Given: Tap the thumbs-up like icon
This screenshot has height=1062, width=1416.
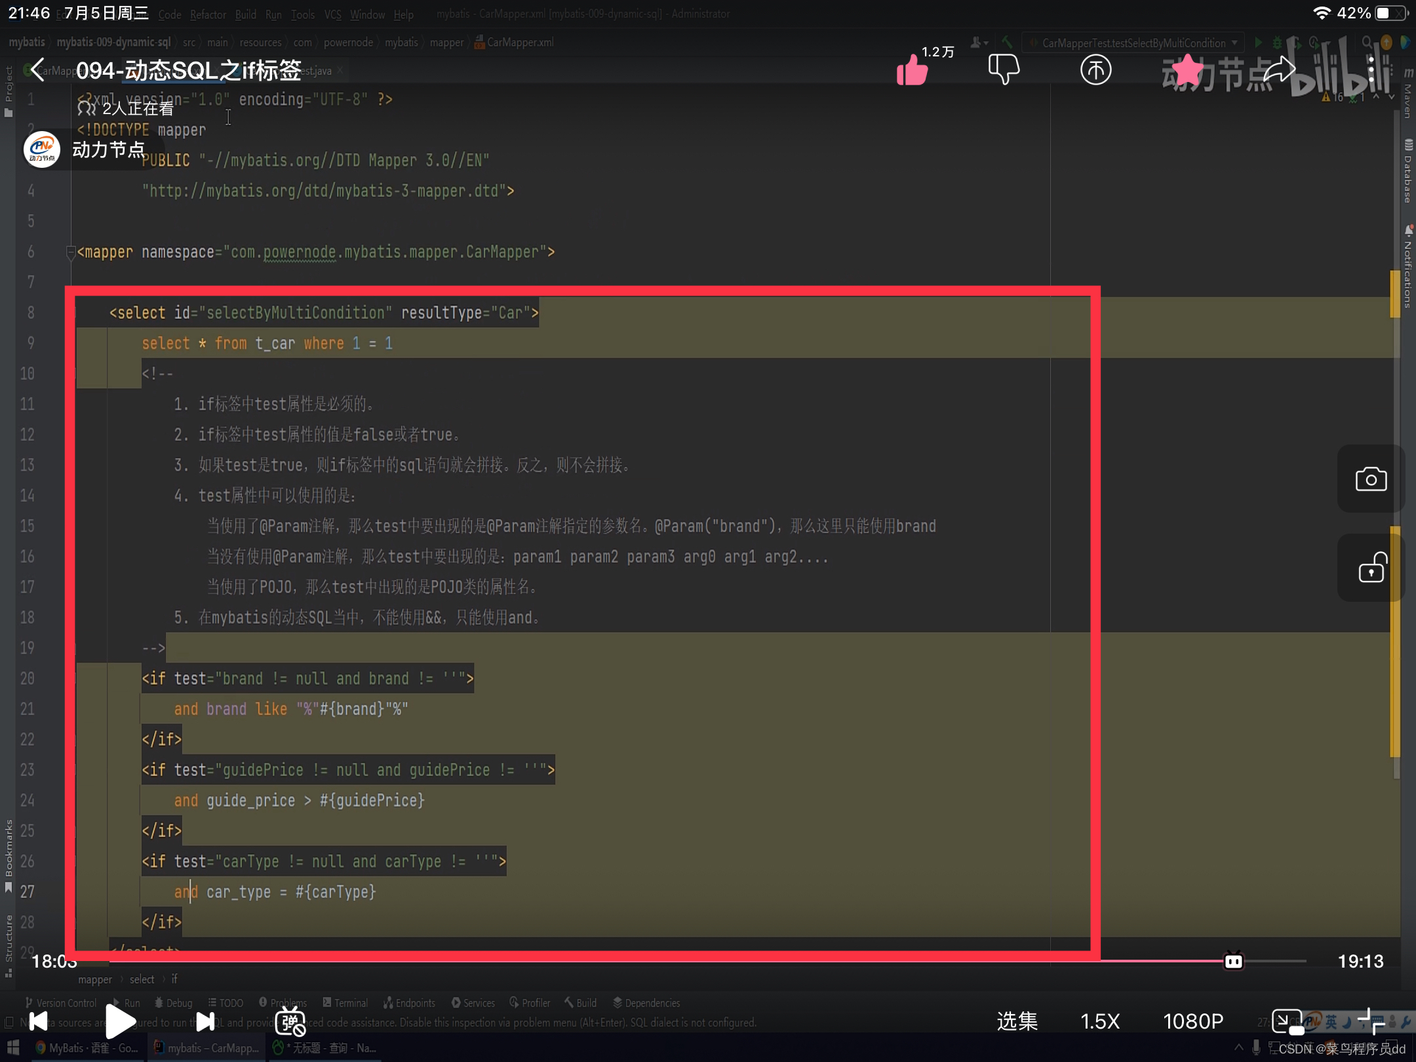Looking at the screenshot, I should pos(913,69).
